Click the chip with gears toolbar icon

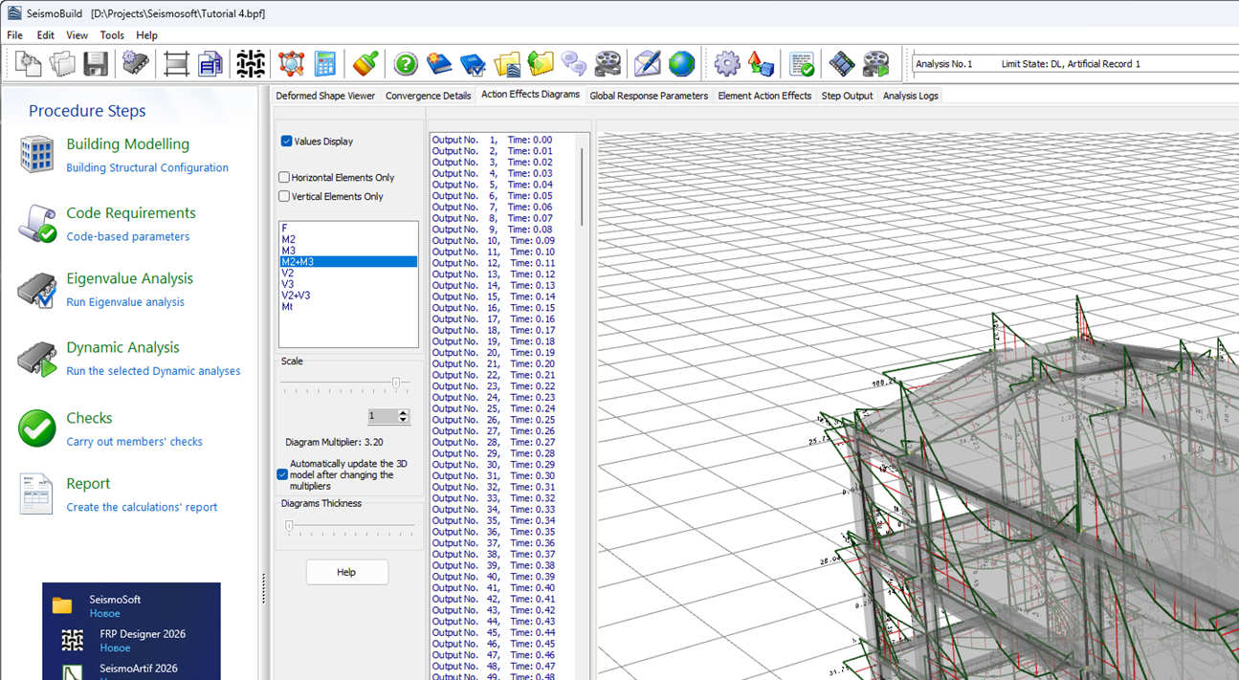click(135, 64)
